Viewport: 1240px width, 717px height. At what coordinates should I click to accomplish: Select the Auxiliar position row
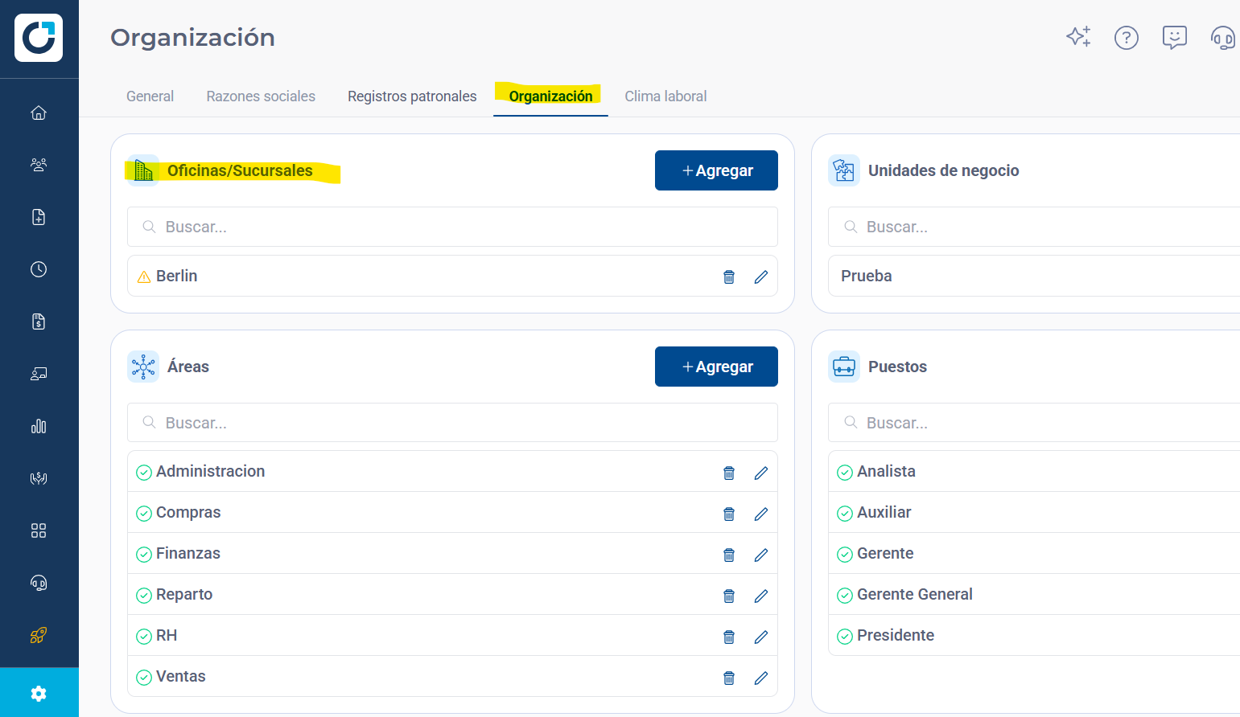point(1034,512)
